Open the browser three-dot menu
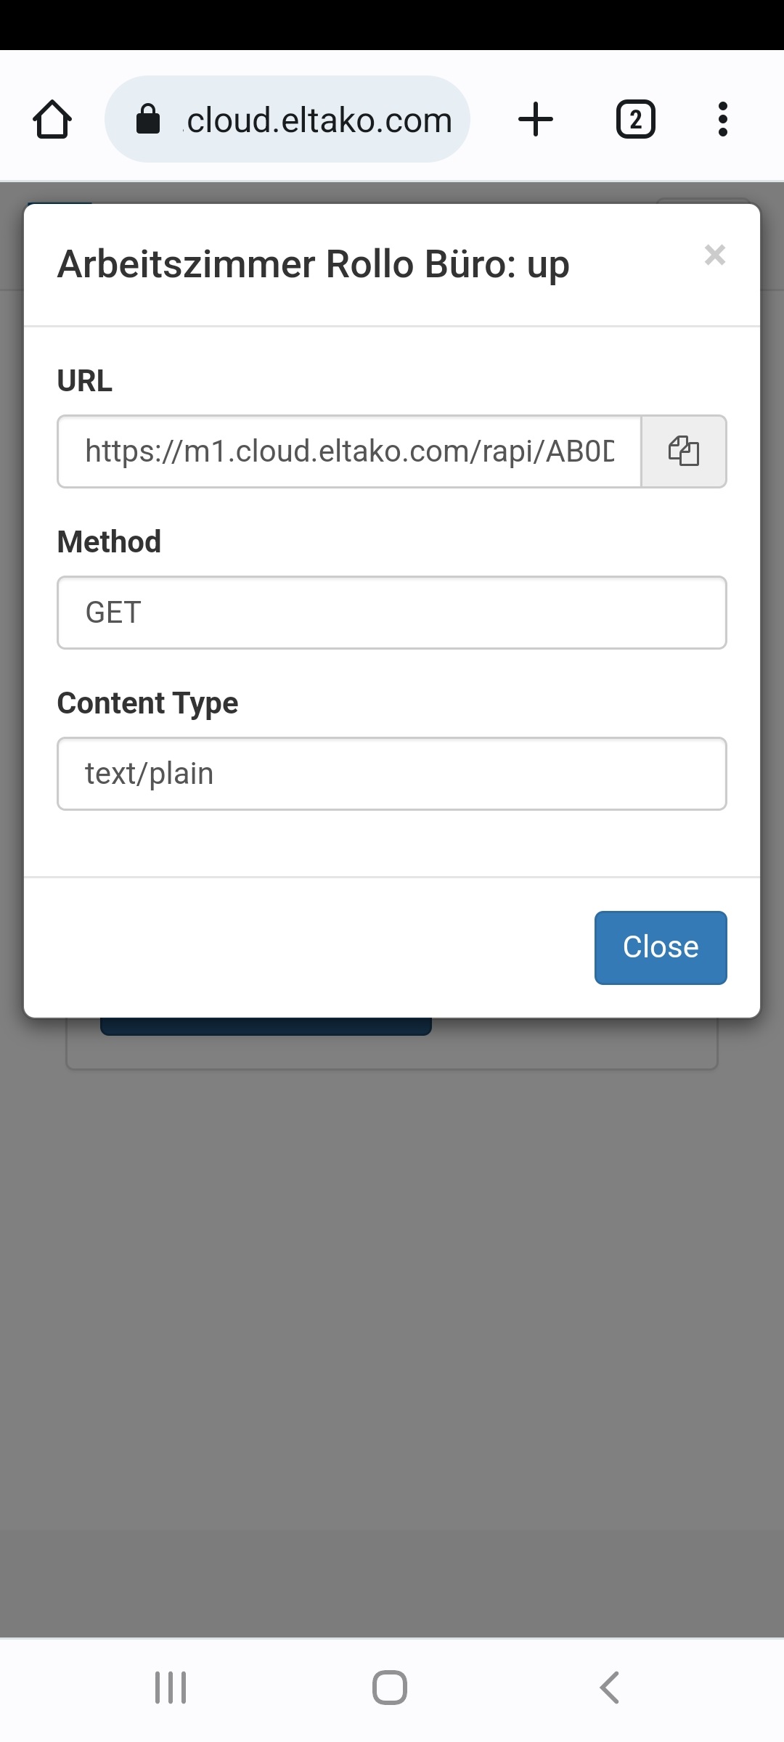This screenshot has width=784, height=1742. click(722, 120)
